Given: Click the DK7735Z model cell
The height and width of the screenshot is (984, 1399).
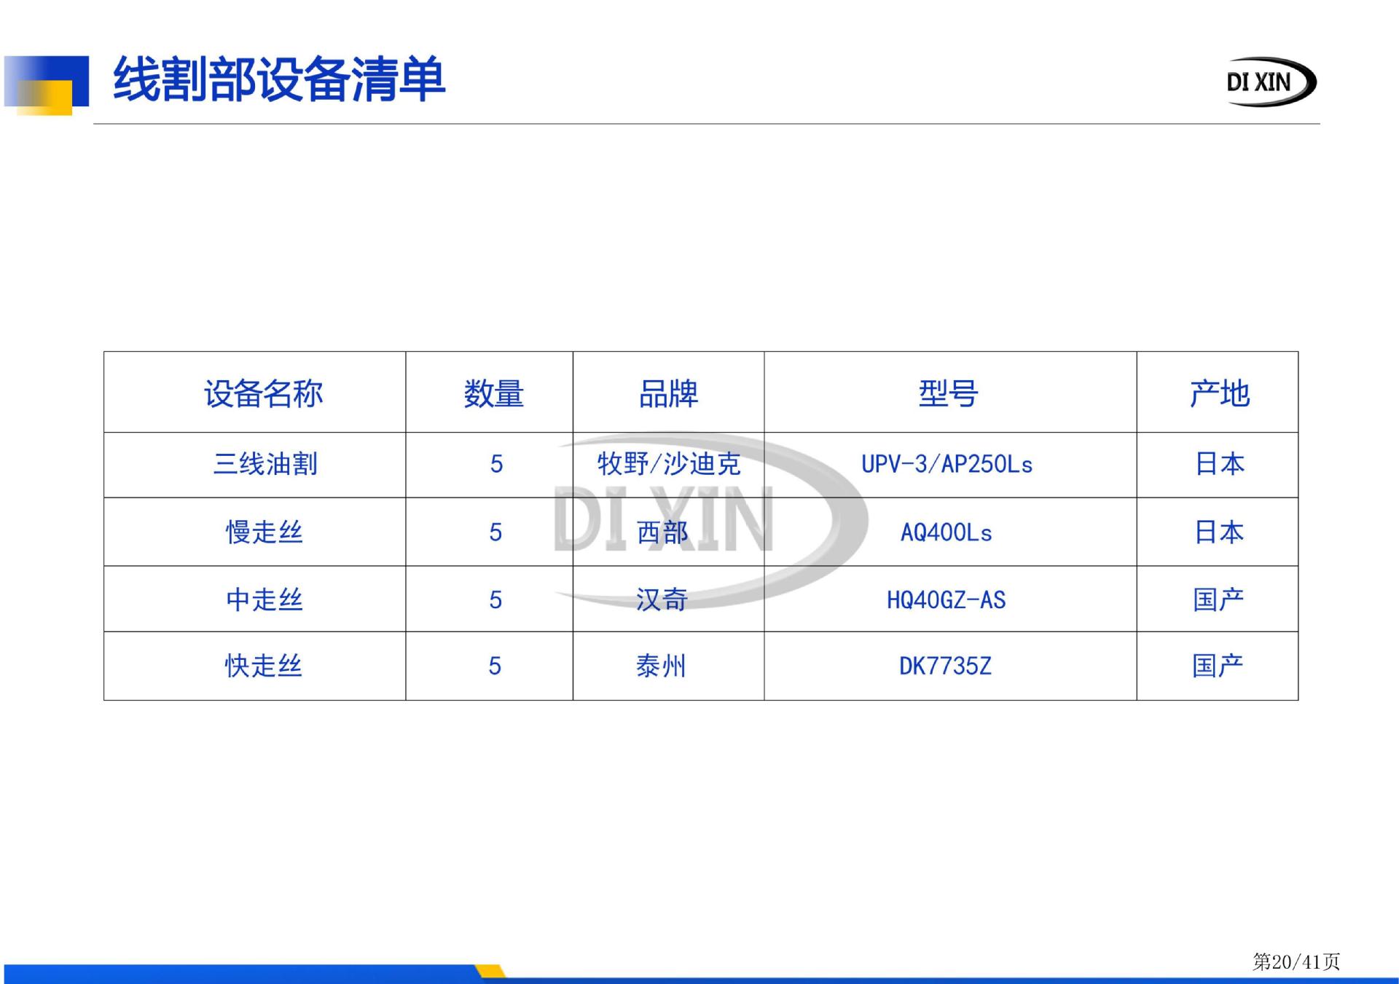Looking at the screenshot, I should [x=945, y=666].
